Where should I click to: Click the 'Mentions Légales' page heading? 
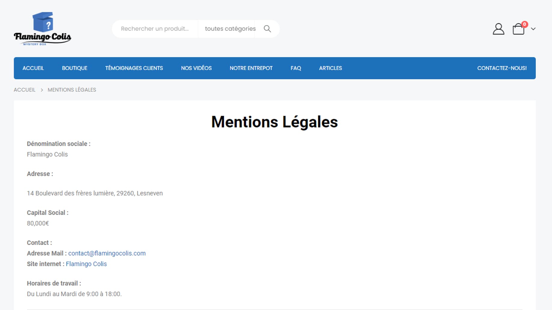(x=275, y=122)
